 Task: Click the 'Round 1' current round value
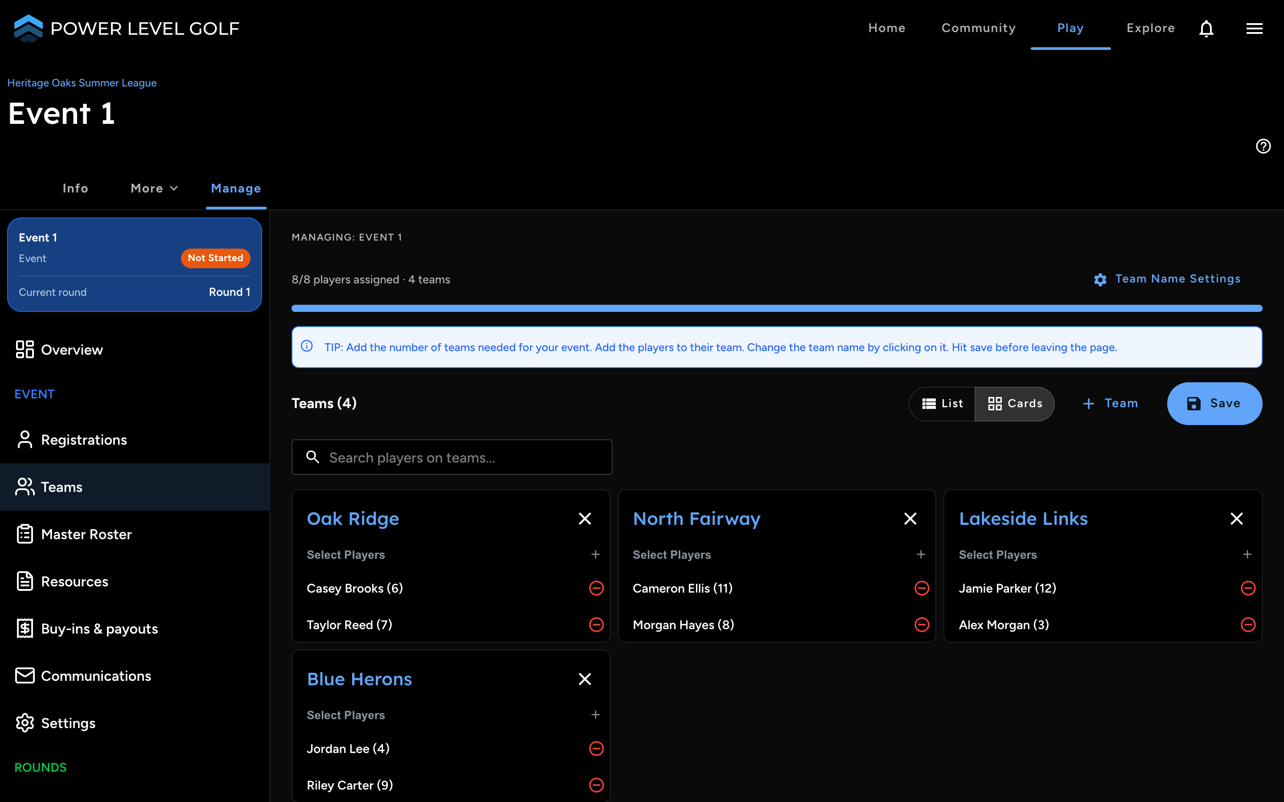click(x=229, y=292)
